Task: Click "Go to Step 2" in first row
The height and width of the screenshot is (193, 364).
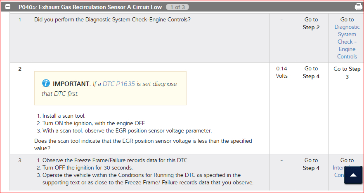Action: coord(311,23)
